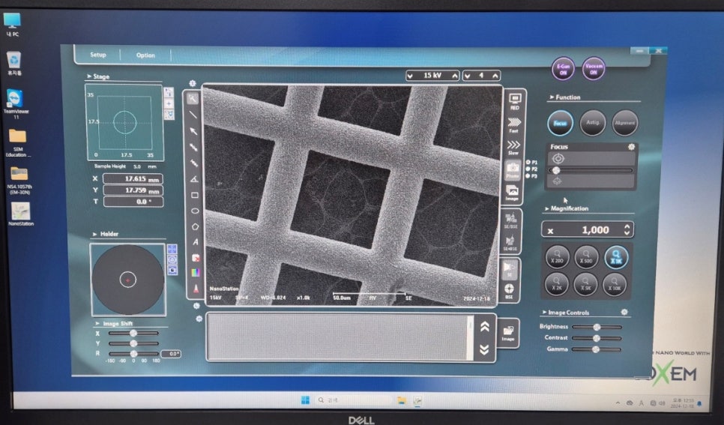Decrease accelerating voltage from 15 kV
The image size is (724, 425).
coord(411,75)
